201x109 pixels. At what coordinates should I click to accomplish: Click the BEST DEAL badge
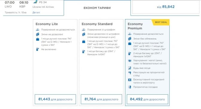(161, 22)
